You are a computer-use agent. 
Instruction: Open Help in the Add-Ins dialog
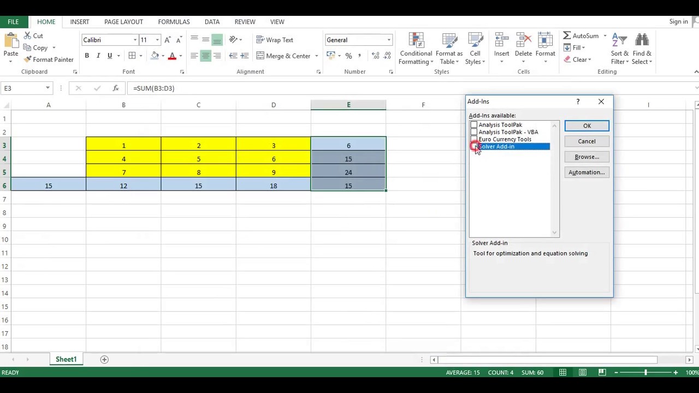click(578, 102)
